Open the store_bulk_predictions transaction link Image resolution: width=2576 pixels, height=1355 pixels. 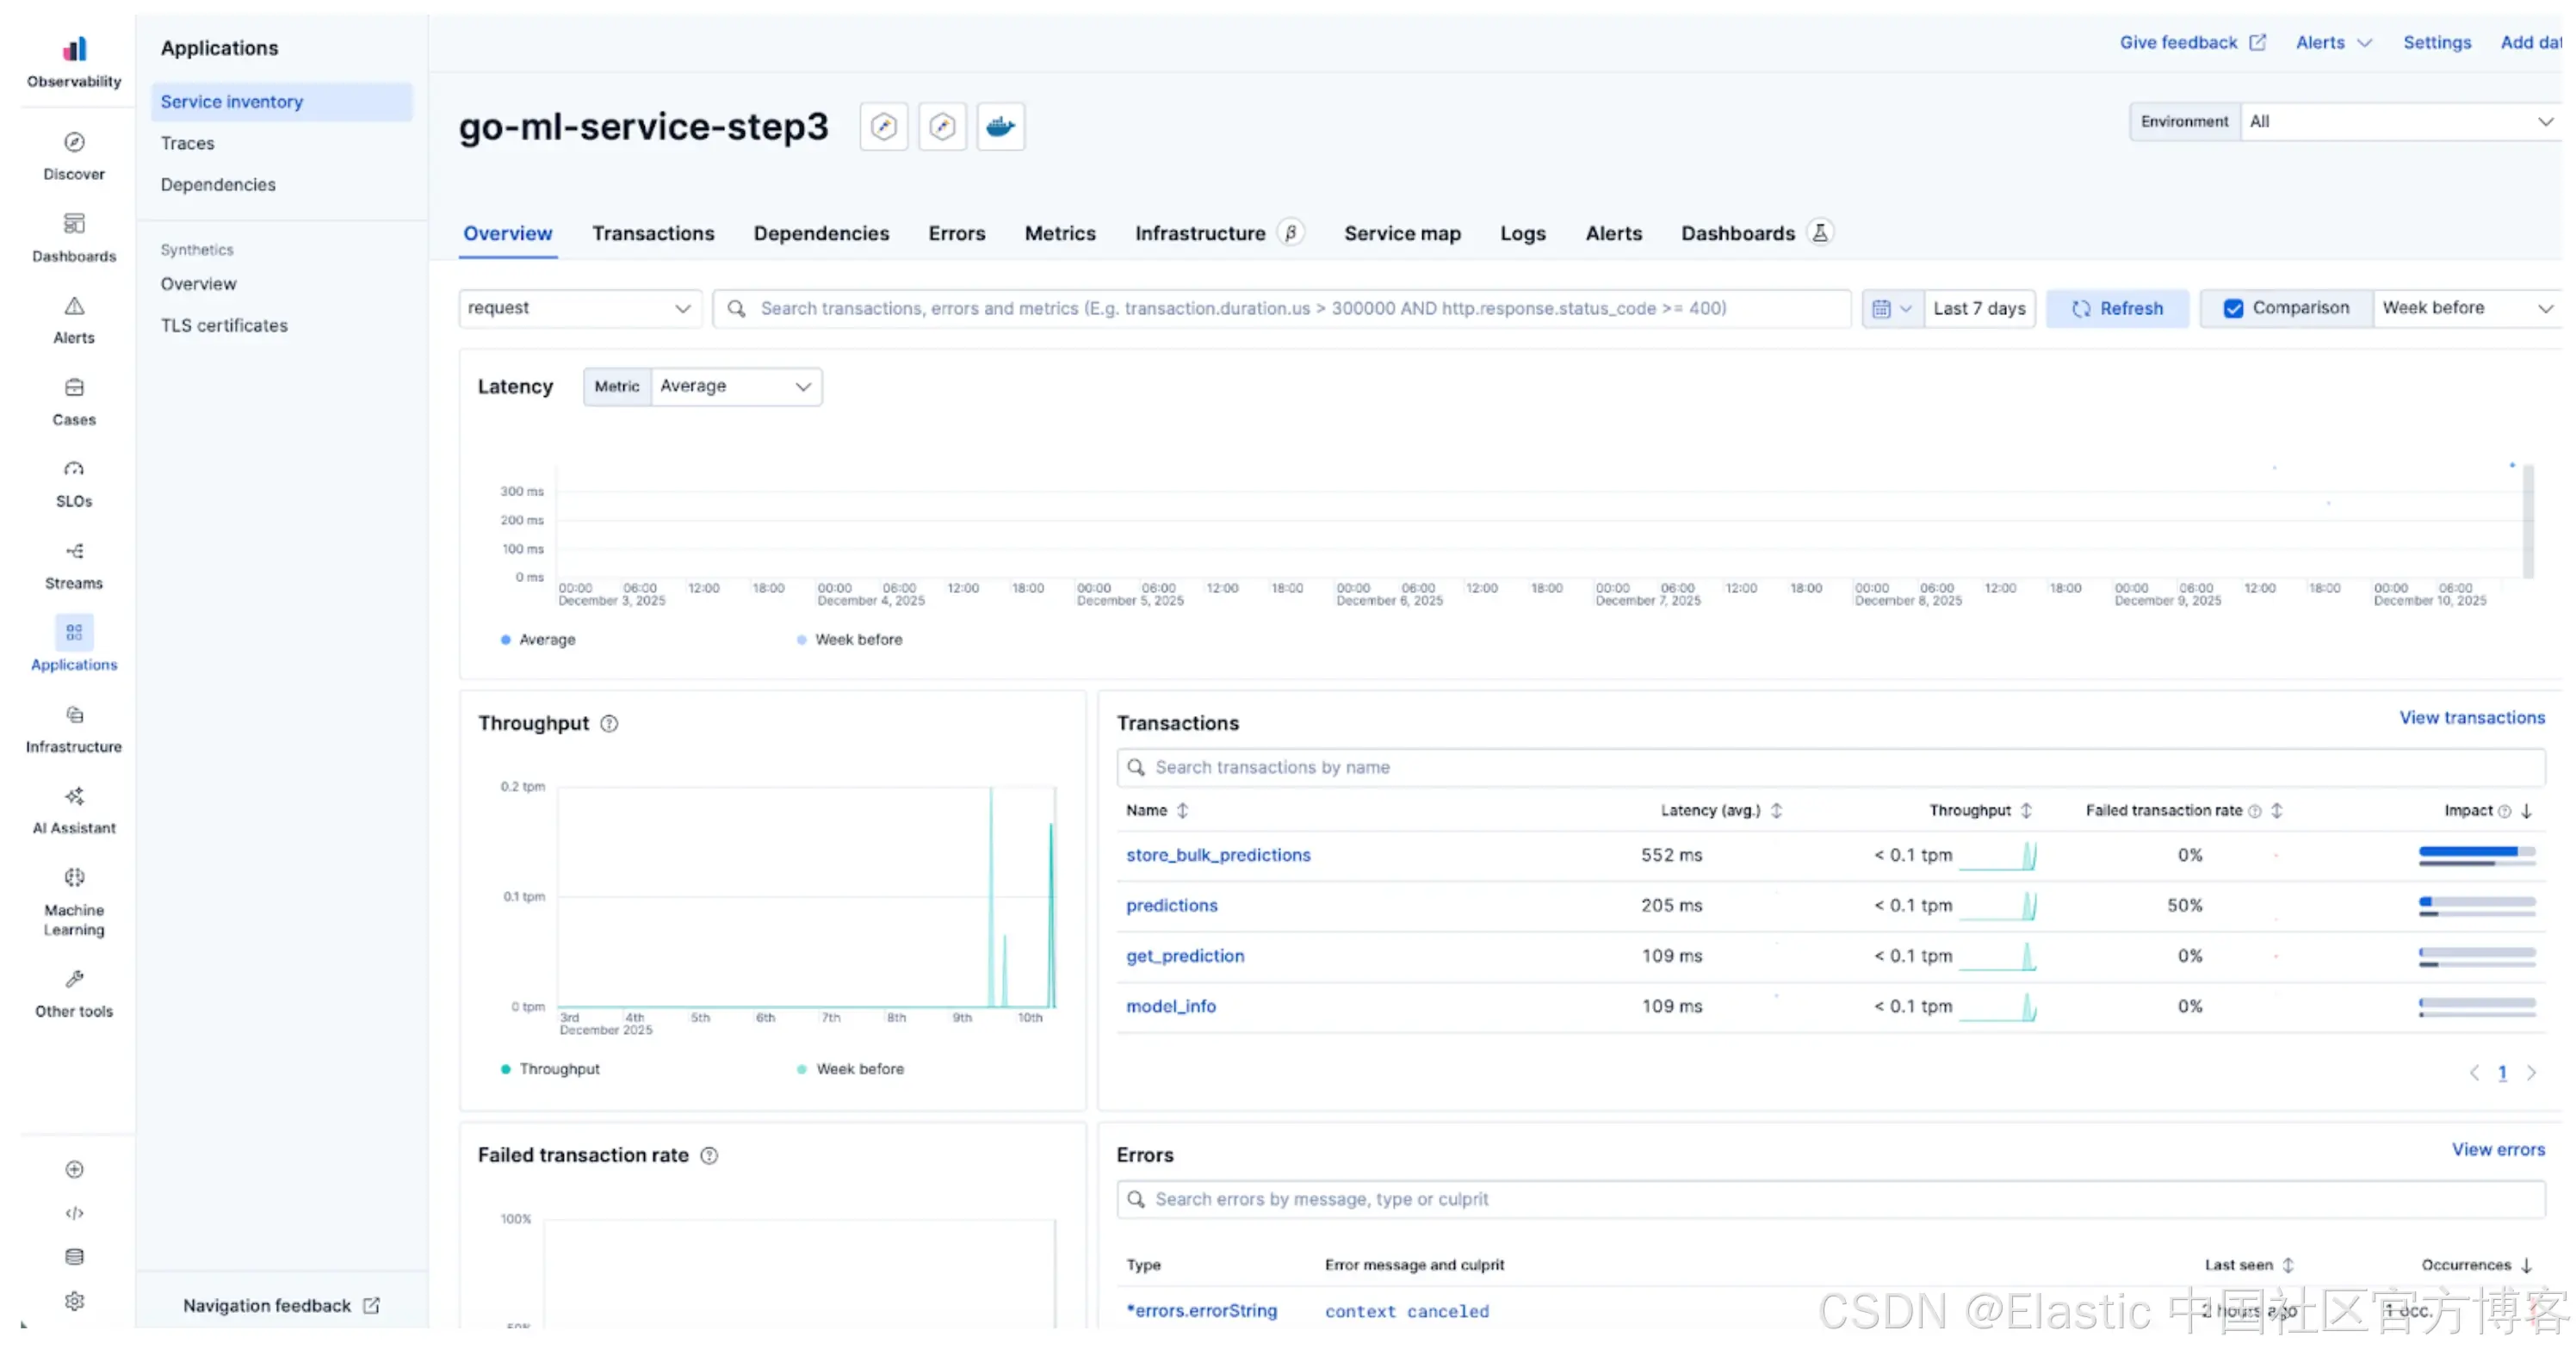click(x=1218, y=856)
